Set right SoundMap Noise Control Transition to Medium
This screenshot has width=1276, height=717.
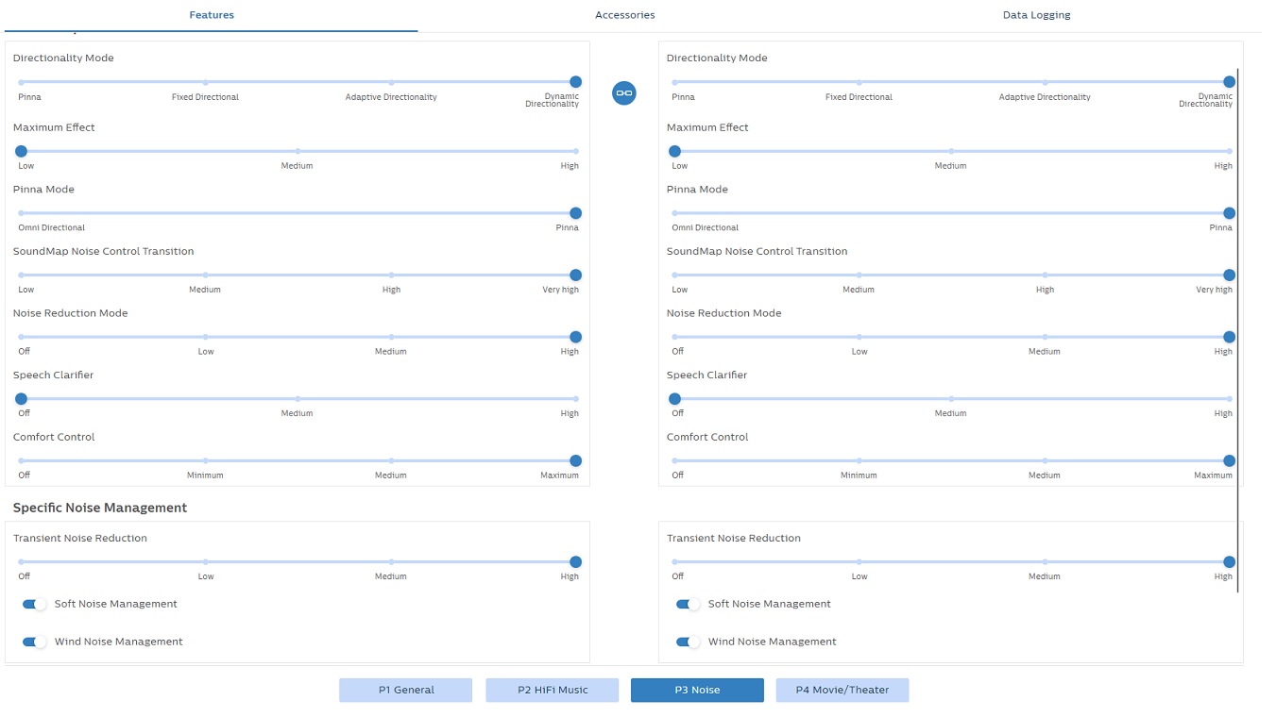coord(859,275)
